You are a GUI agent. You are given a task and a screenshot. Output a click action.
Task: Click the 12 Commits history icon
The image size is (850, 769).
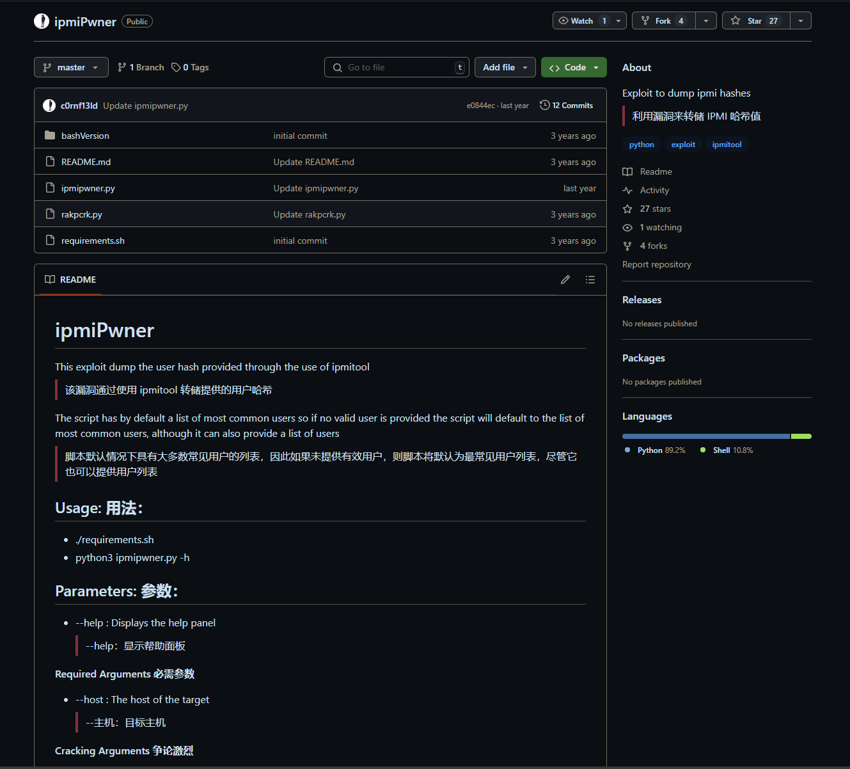(545, 105)
